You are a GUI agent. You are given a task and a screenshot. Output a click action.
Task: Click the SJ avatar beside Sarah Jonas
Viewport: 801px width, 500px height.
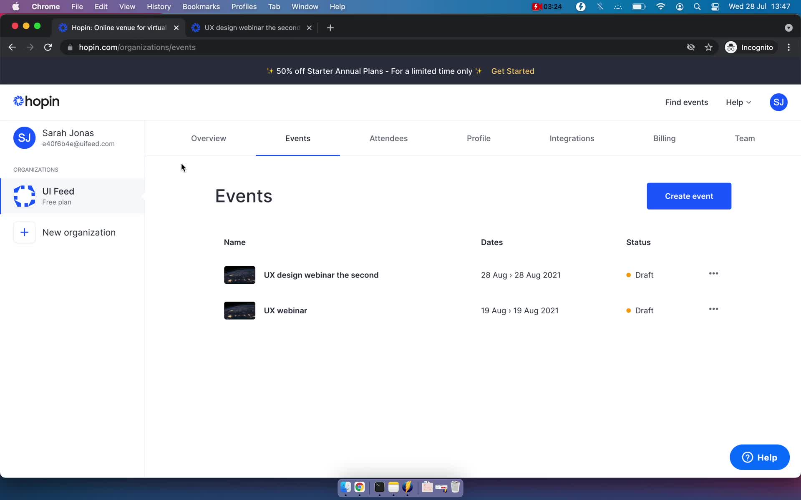[24, 138]
